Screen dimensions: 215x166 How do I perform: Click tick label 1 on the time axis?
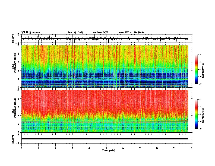click(x=38, y=148)
